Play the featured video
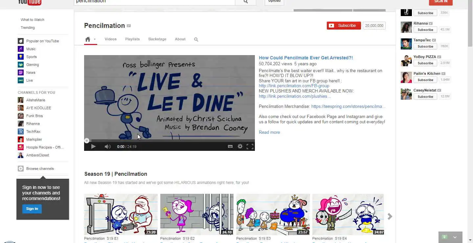Screen dimensions: 473x243 [x=93, y=147]
